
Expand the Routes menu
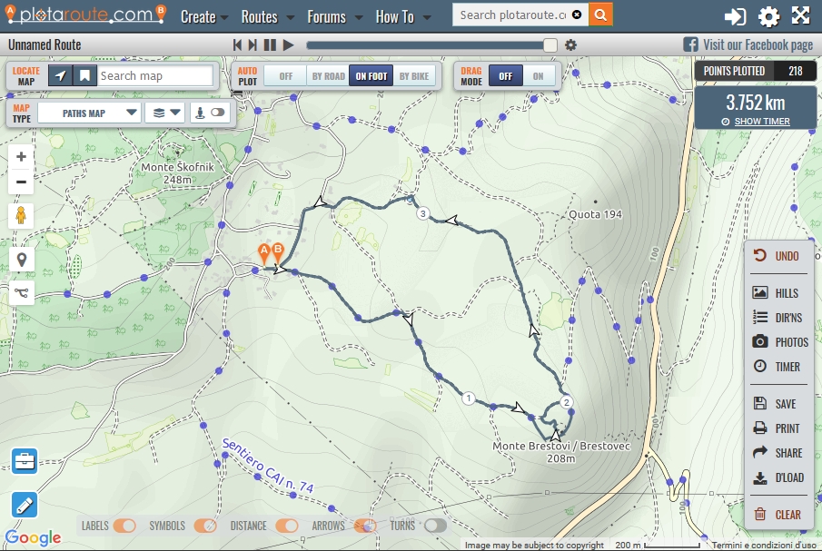click(261, 16)
